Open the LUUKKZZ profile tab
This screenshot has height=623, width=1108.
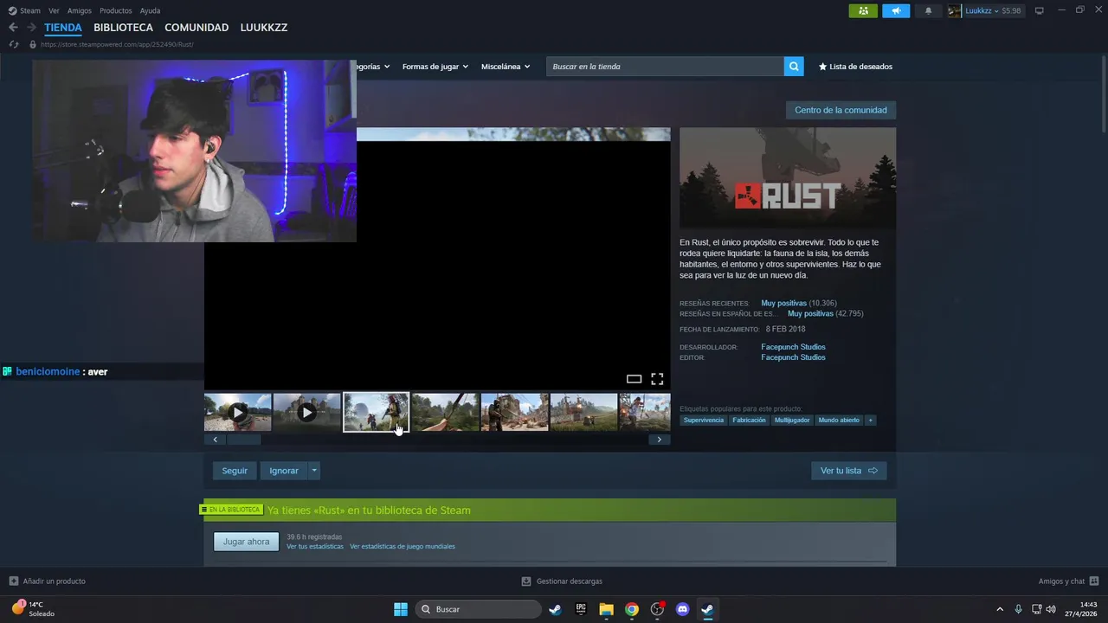(264, 28)
